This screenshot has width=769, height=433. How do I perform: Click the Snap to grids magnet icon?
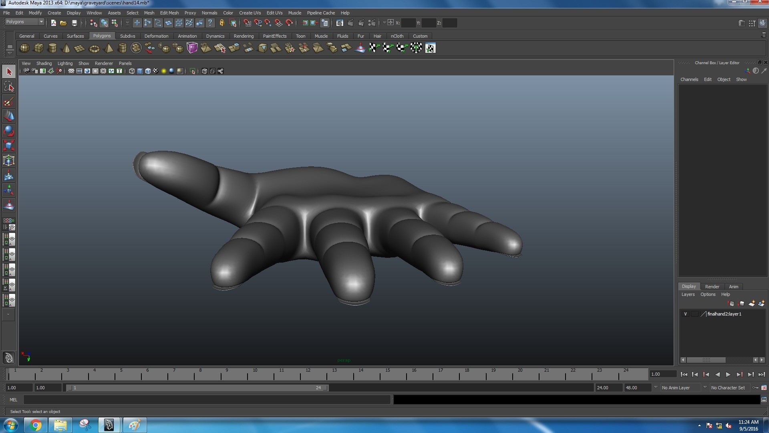click(x=247, y=23)
